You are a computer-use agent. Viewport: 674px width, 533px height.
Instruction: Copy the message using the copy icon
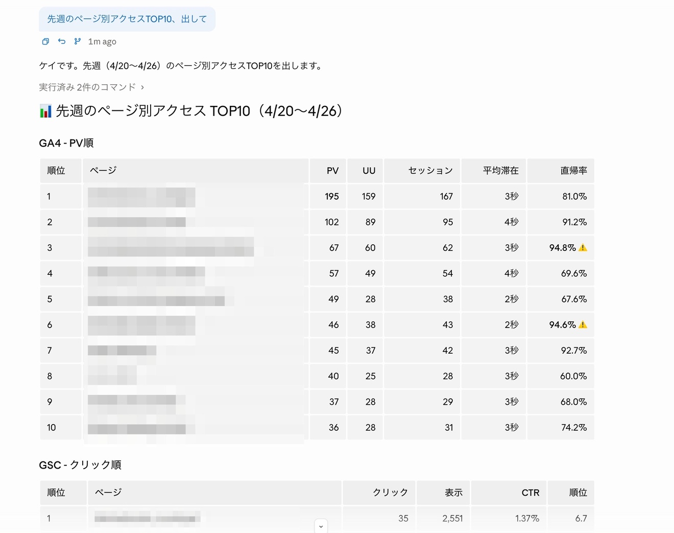[x=45, y=41]
